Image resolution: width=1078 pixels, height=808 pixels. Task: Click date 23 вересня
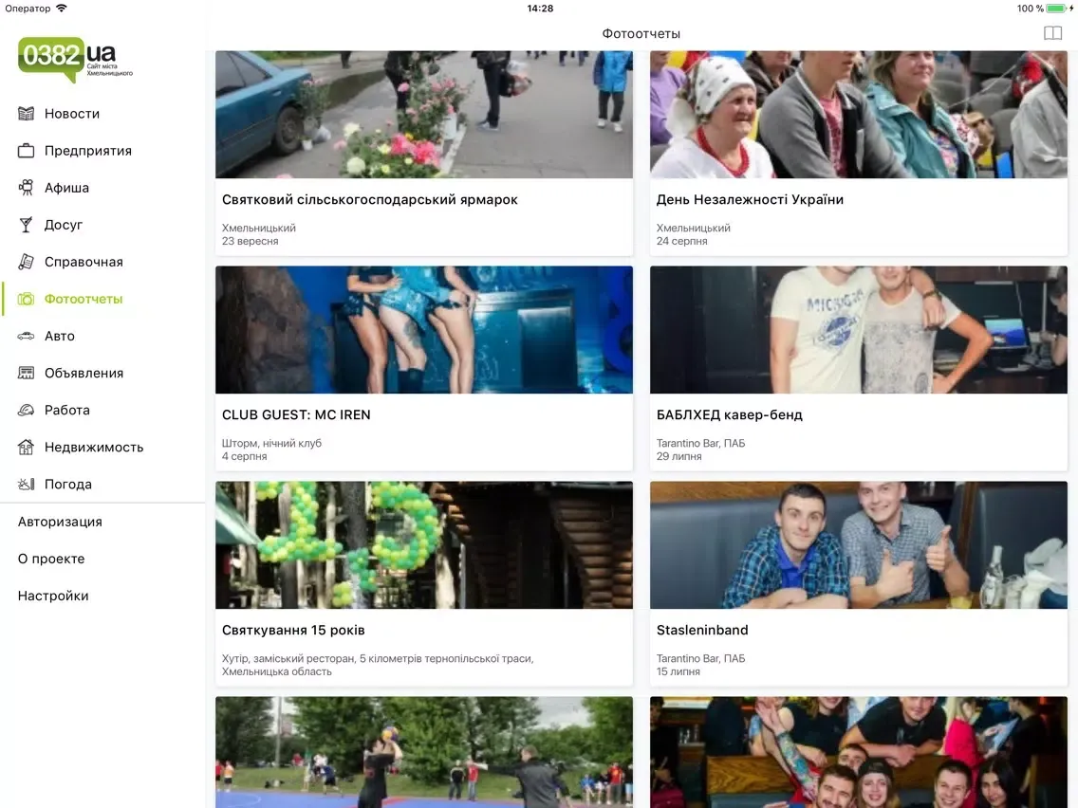pyautogui.click(x=251, y=241)
